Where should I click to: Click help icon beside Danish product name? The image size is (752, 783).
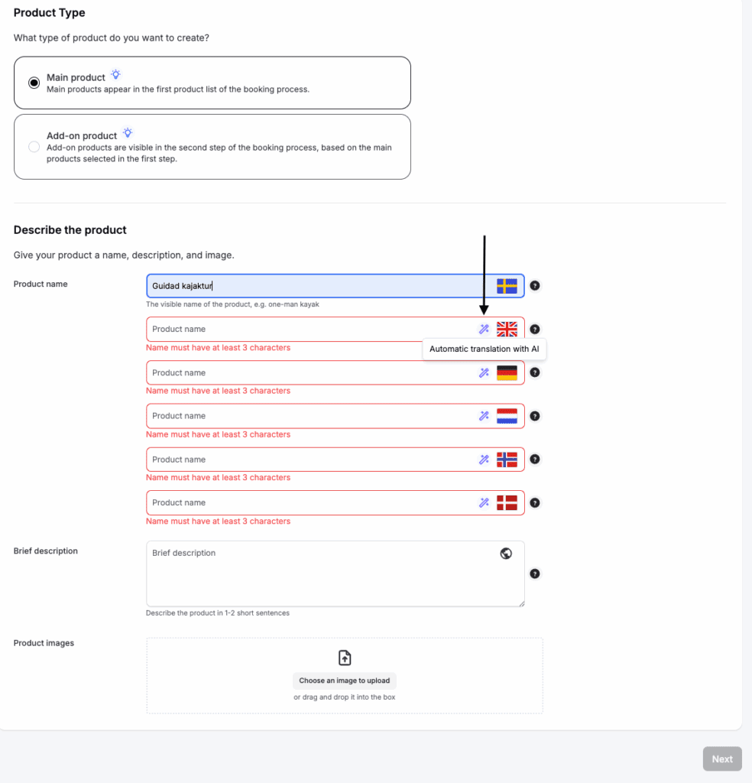pos(535,503)
